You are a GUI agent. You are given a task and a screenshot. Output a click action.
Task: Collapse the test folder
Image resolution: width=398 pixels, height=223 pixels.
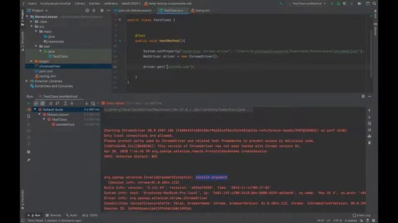coord(36,46)
